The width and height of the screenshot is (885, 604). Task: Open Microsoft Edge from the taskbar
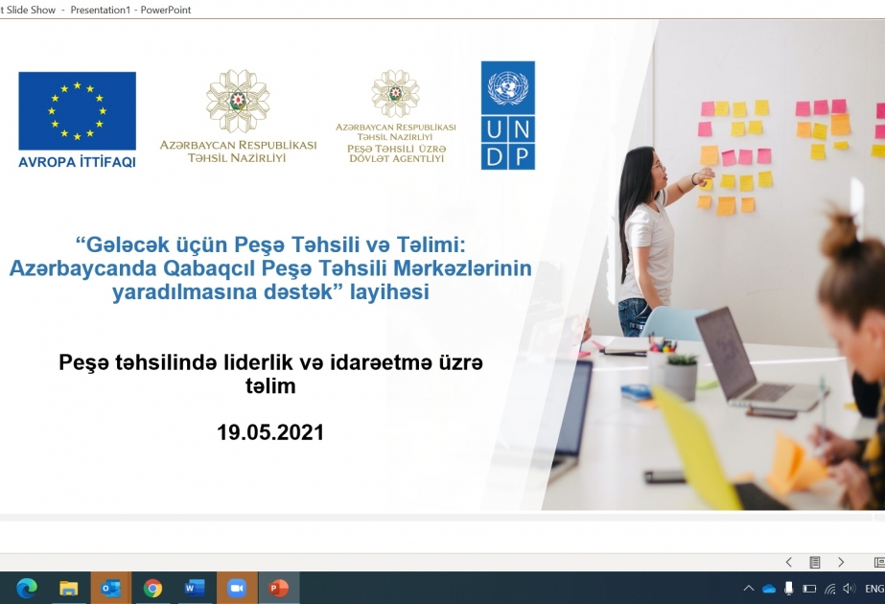click(27, 589)
